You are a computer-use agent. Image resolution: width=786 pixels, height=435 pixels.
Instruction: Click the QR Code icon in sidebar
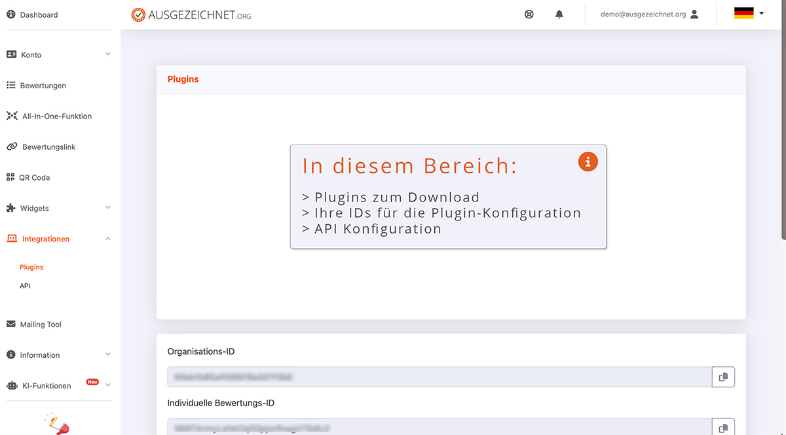10,177
